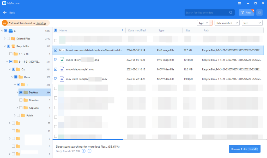Click Recover 4 files button

(x=244, y=149)
